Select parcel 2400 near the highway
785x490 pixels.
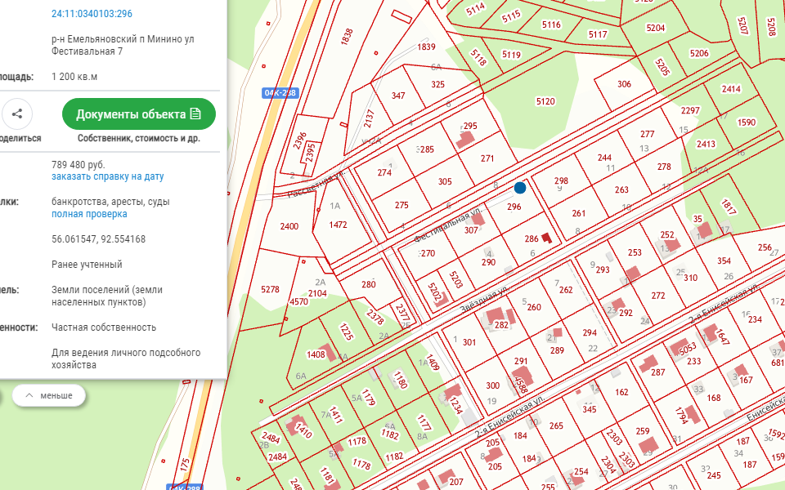click(289, 226)
